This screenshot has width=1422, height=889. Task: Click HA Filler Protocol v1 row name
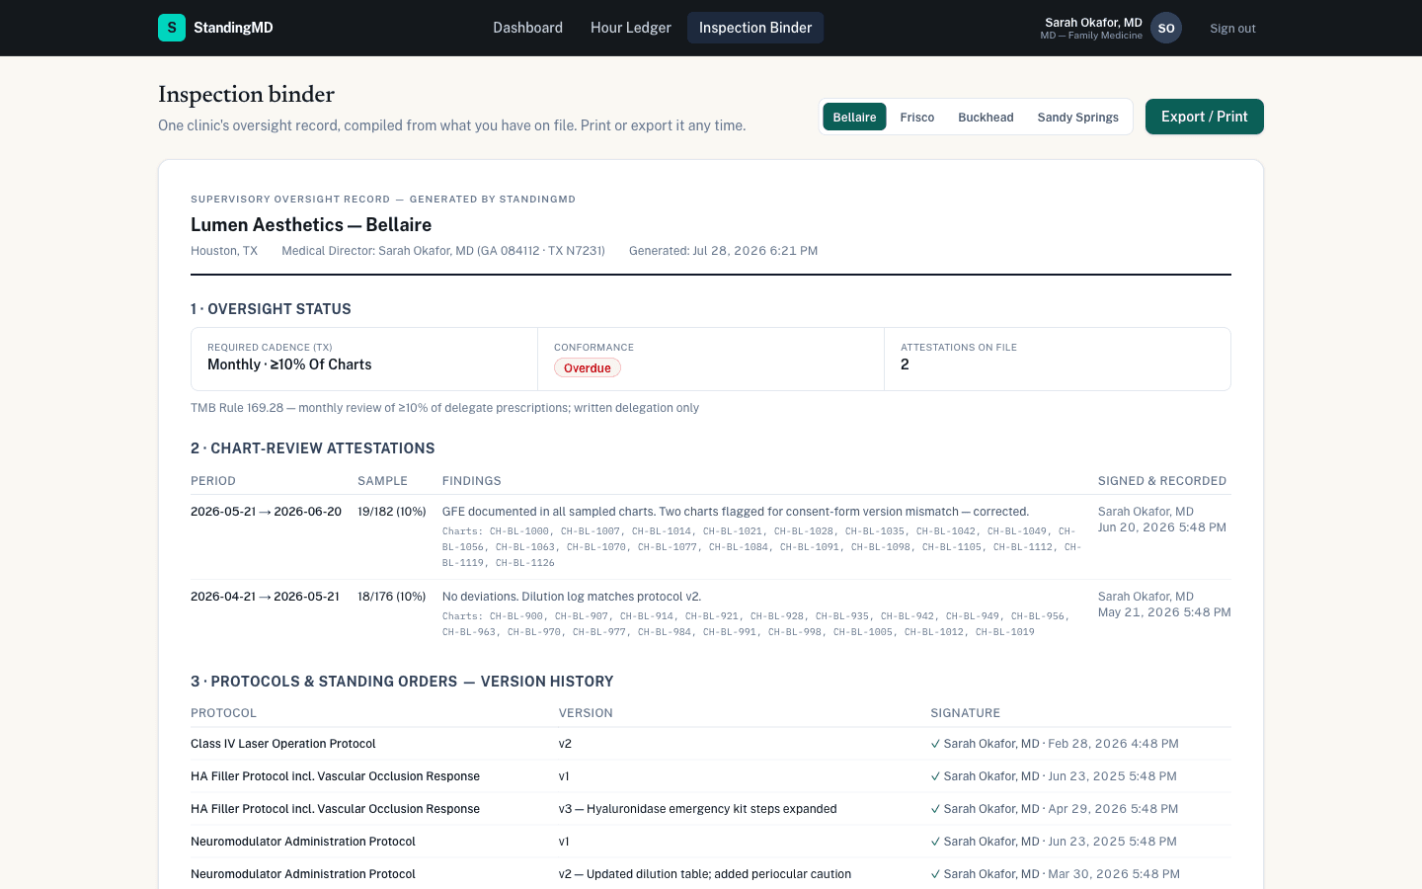pyautogui.click(x=335, y=776)
